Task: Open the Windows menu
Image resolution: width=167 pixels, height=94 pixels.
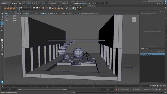Action: point(28,1)
